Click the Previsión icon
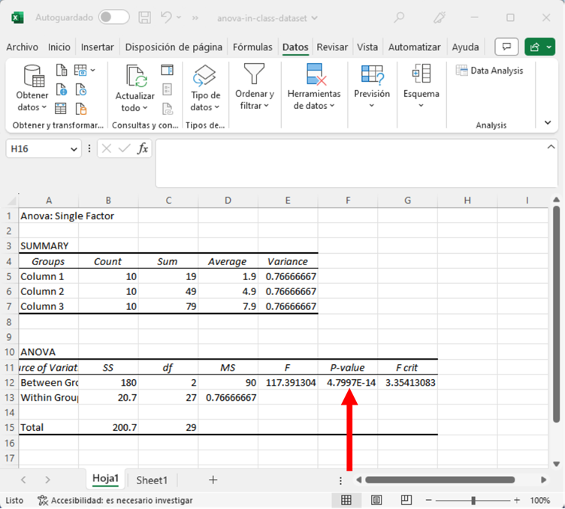The image size is (565, 509). (372, 74)
